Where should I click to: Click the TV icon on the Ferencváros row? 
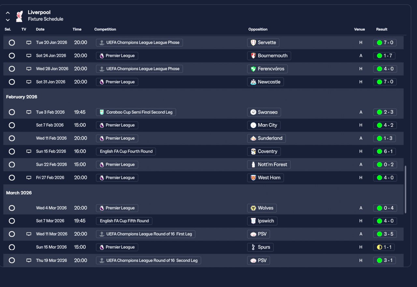click(x=29, y=69)
